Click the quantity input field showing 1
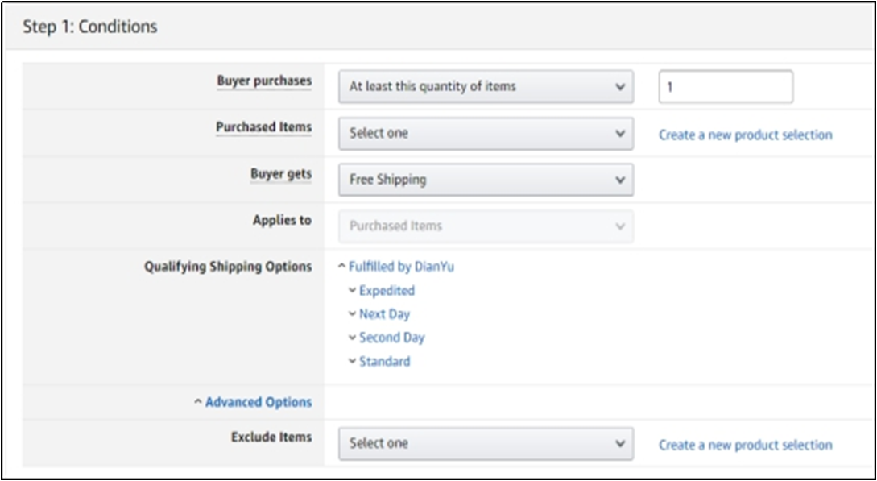 tap(725, 87)
